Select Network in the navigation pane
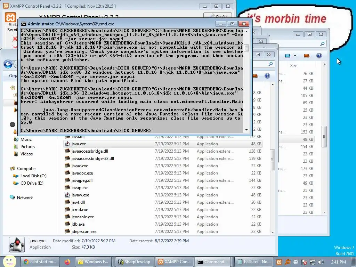Image resolution: width=356 pixels, height=267 pixels. pos(25,198)
